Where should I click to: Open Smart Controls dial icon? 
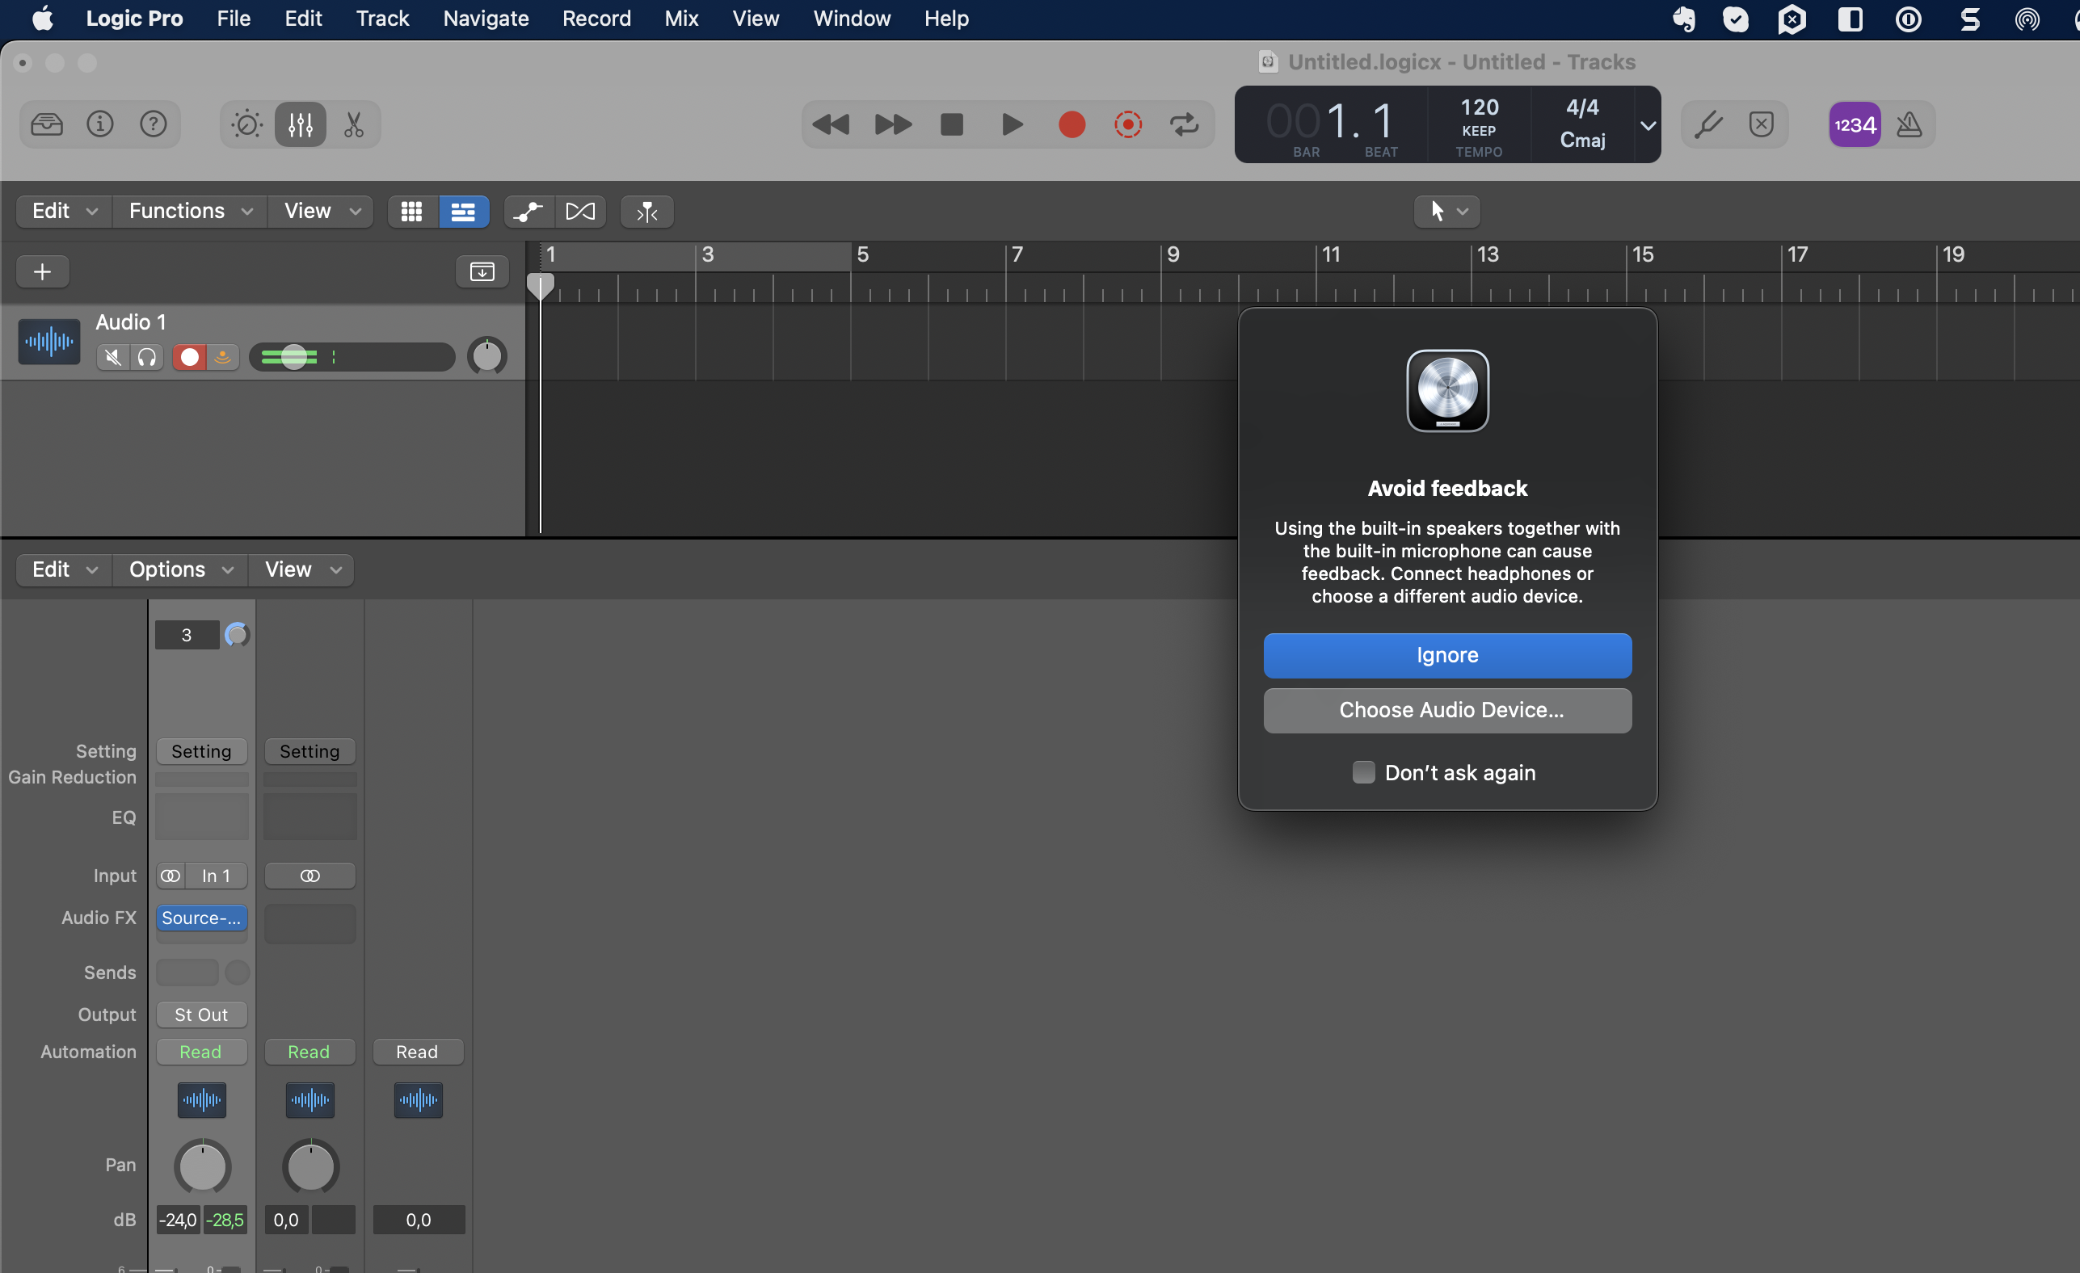click(x=246, y=125)
